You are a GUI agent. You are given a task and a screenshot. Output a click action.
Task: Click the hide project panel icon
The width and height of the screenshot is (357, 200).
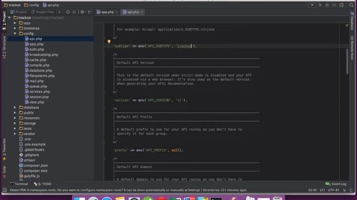90,12
